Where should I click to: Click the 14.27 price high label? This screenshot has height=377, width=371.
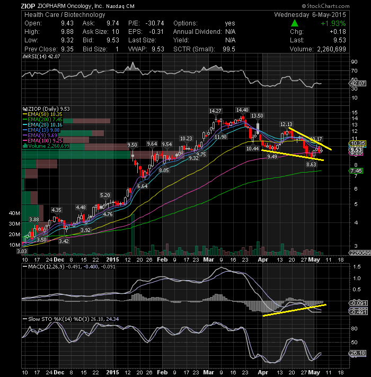coord(215,111)
